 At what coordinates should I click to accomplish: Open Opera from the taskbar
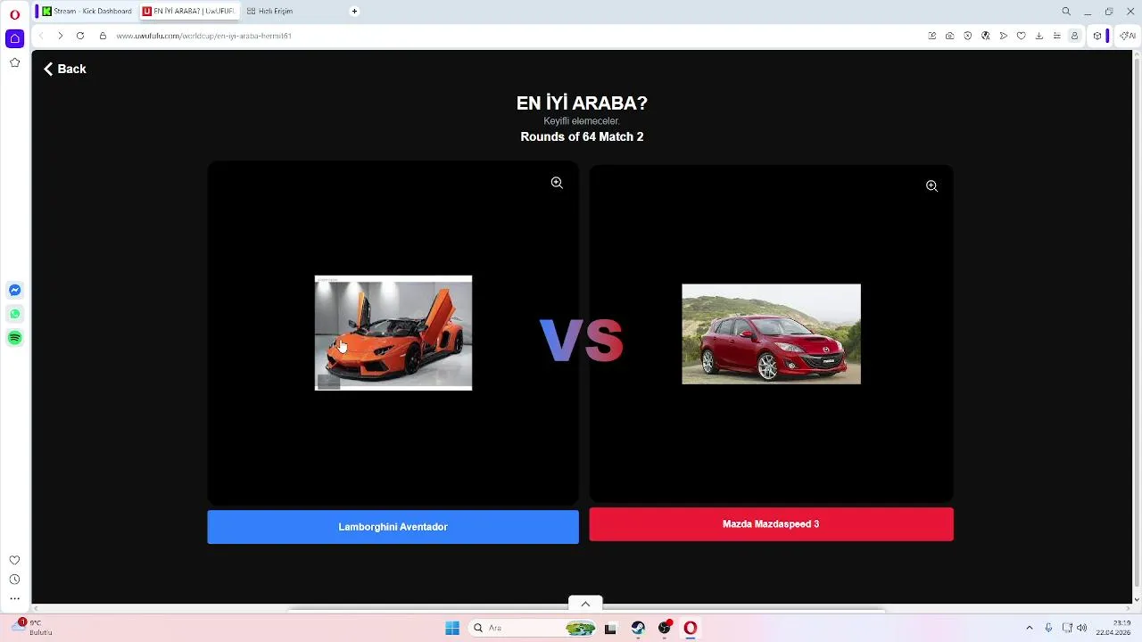coord(691,628)
